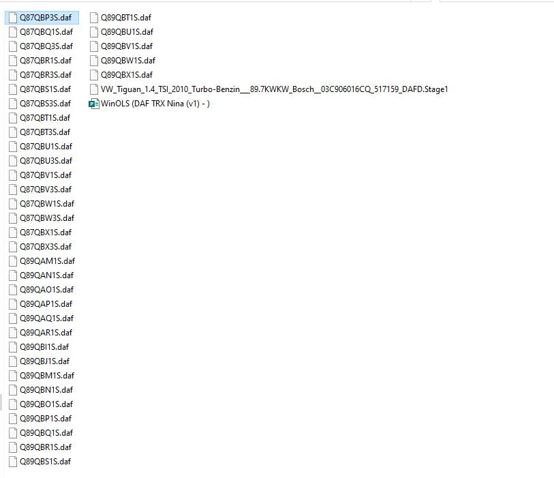
Task: Click the Q87QBW1S.daf entry
Action: click(x=46, y=204)
